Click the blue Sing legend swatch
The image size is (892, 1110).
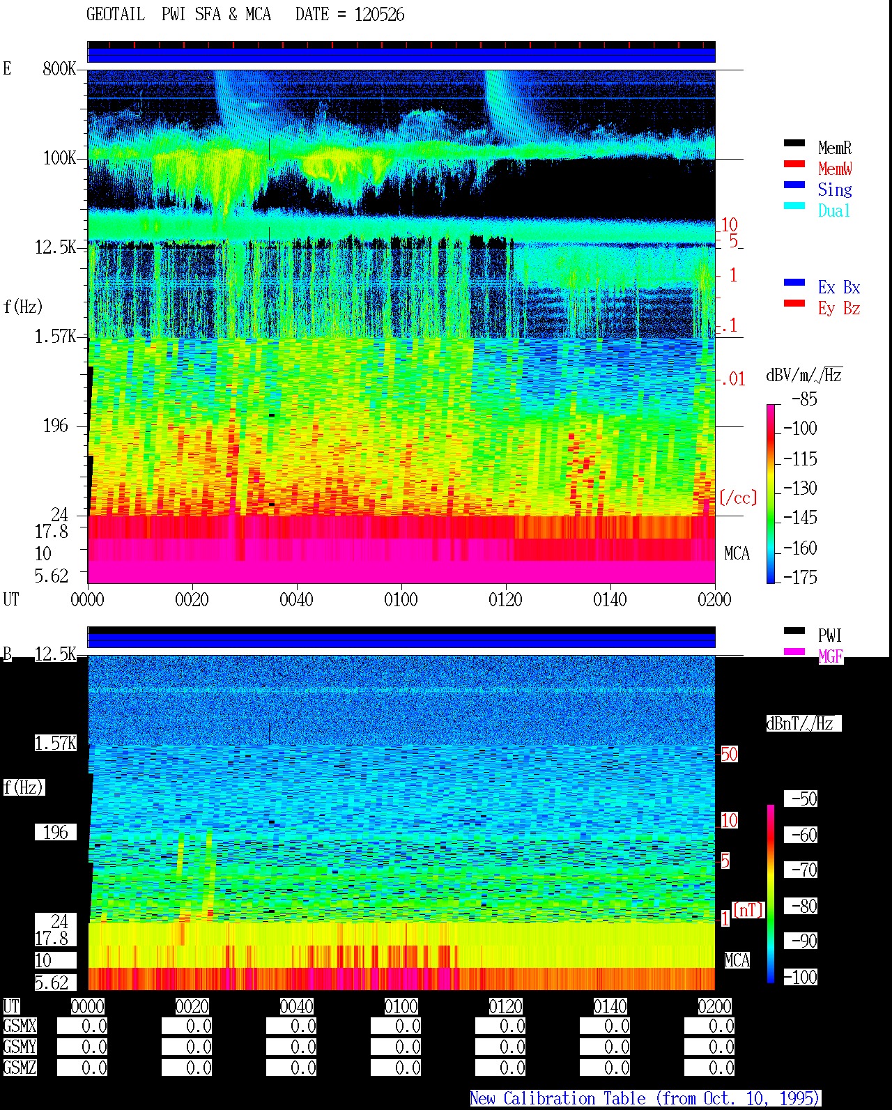pos(794,185)
